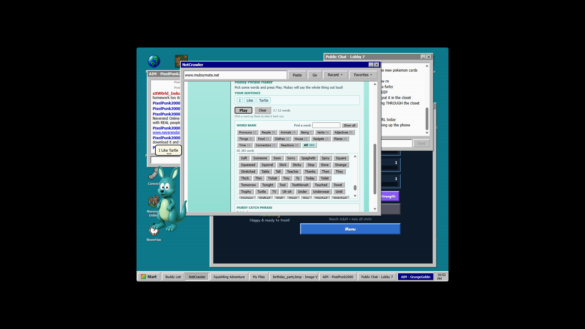Expand the Favorites dropdown in NetCrawler
585x329 pixels.
click(x=363, y=75)
